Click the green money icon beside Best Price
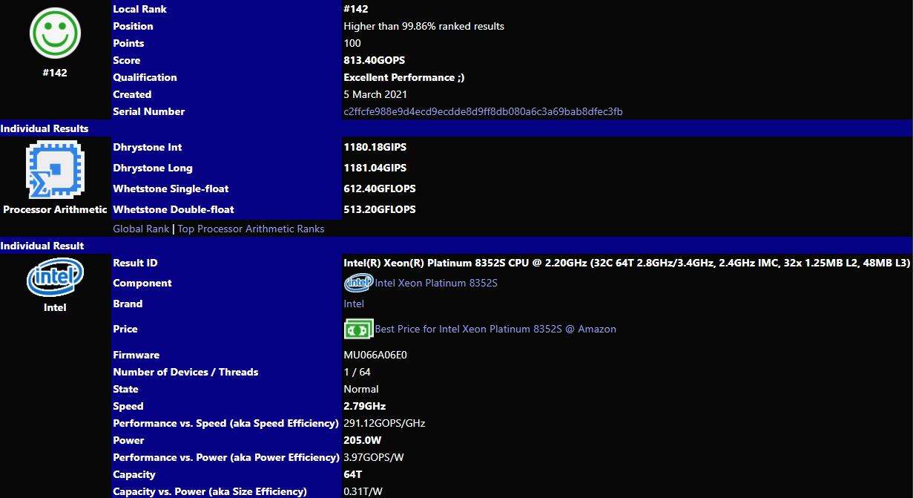Screen dimensions: 913x498 [358, 329]
